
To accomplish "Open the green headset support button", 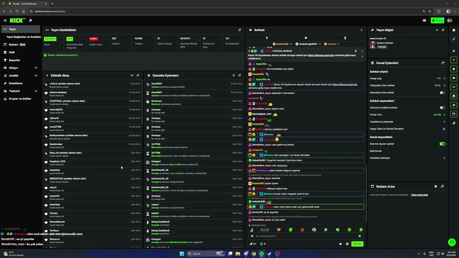I will pyautogui.click(x=452, y=242).
